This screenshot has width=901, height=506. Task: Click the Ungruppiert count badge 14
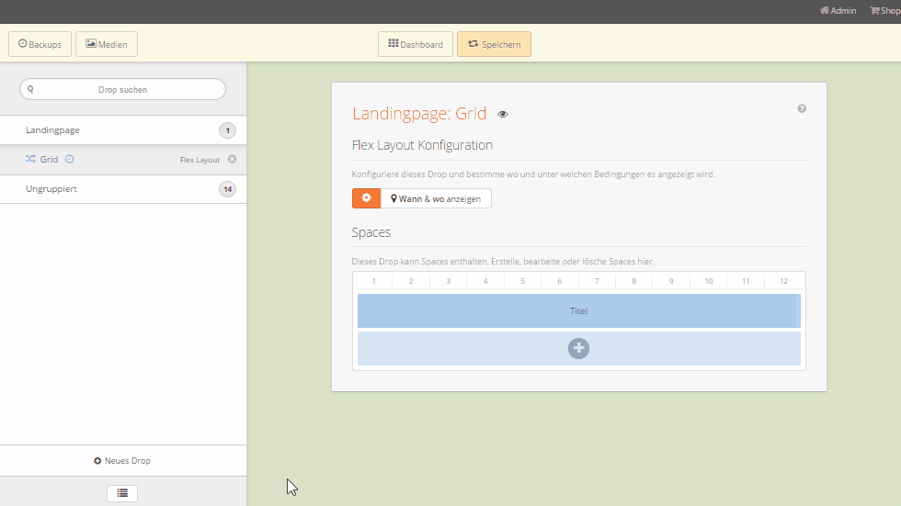(x=227, y=189)
